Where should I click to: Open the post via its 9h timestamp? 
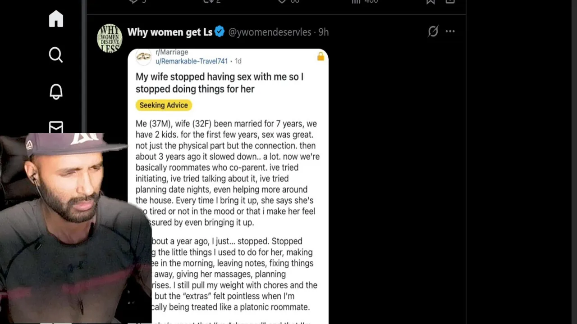coord(324,32)
